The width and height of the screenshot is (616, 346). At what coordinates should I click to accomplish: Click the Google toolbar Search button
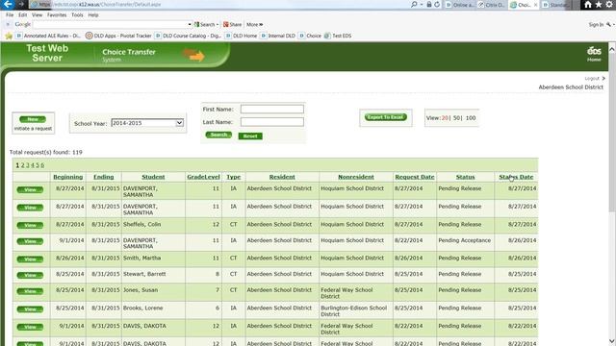pos(206,24)
